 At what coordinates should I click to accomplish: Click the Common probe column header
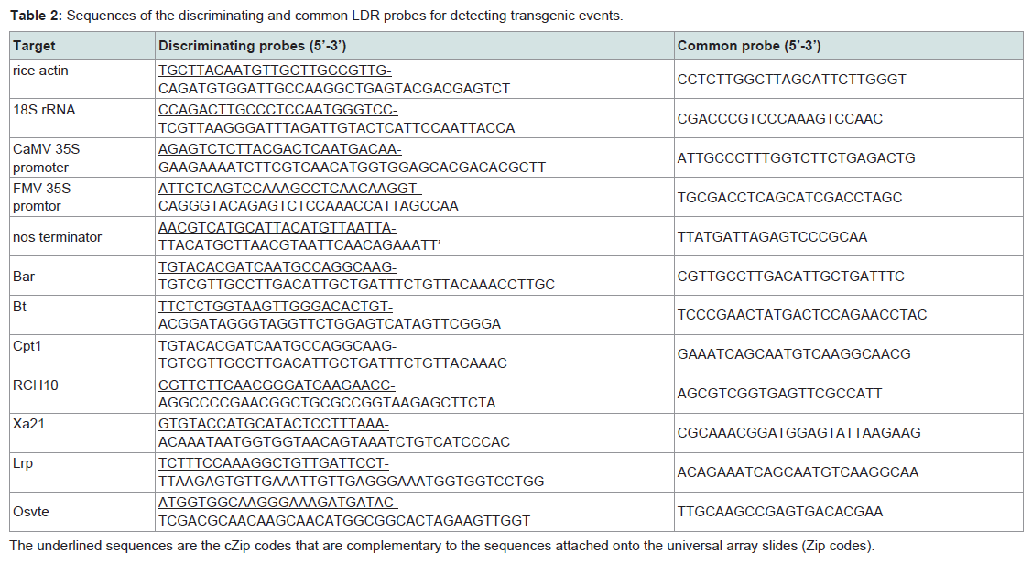tap(848, 46)
